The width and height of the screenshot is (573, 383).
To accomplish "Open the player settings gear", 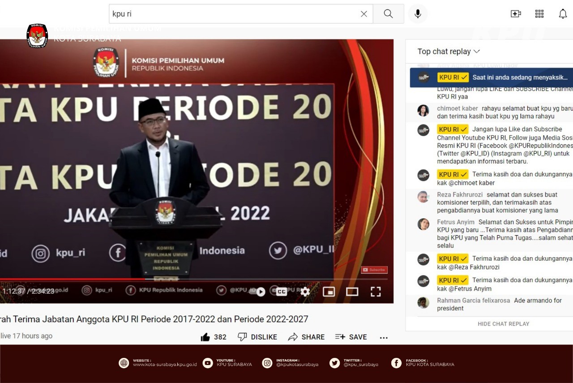I will pos(305,292).
